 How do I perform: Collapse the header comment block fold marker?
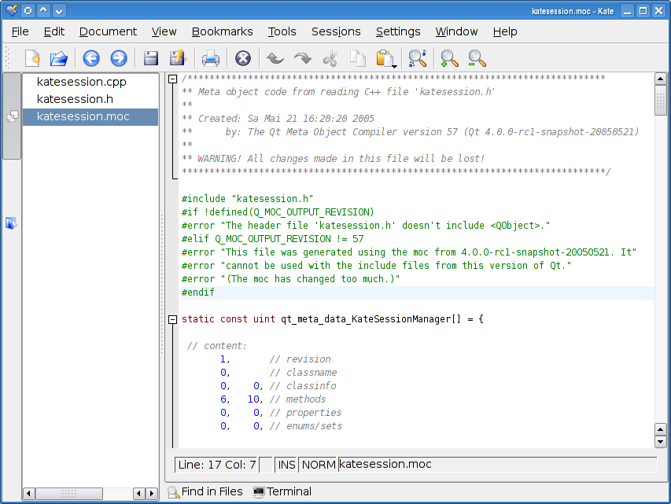coord(172,79)
